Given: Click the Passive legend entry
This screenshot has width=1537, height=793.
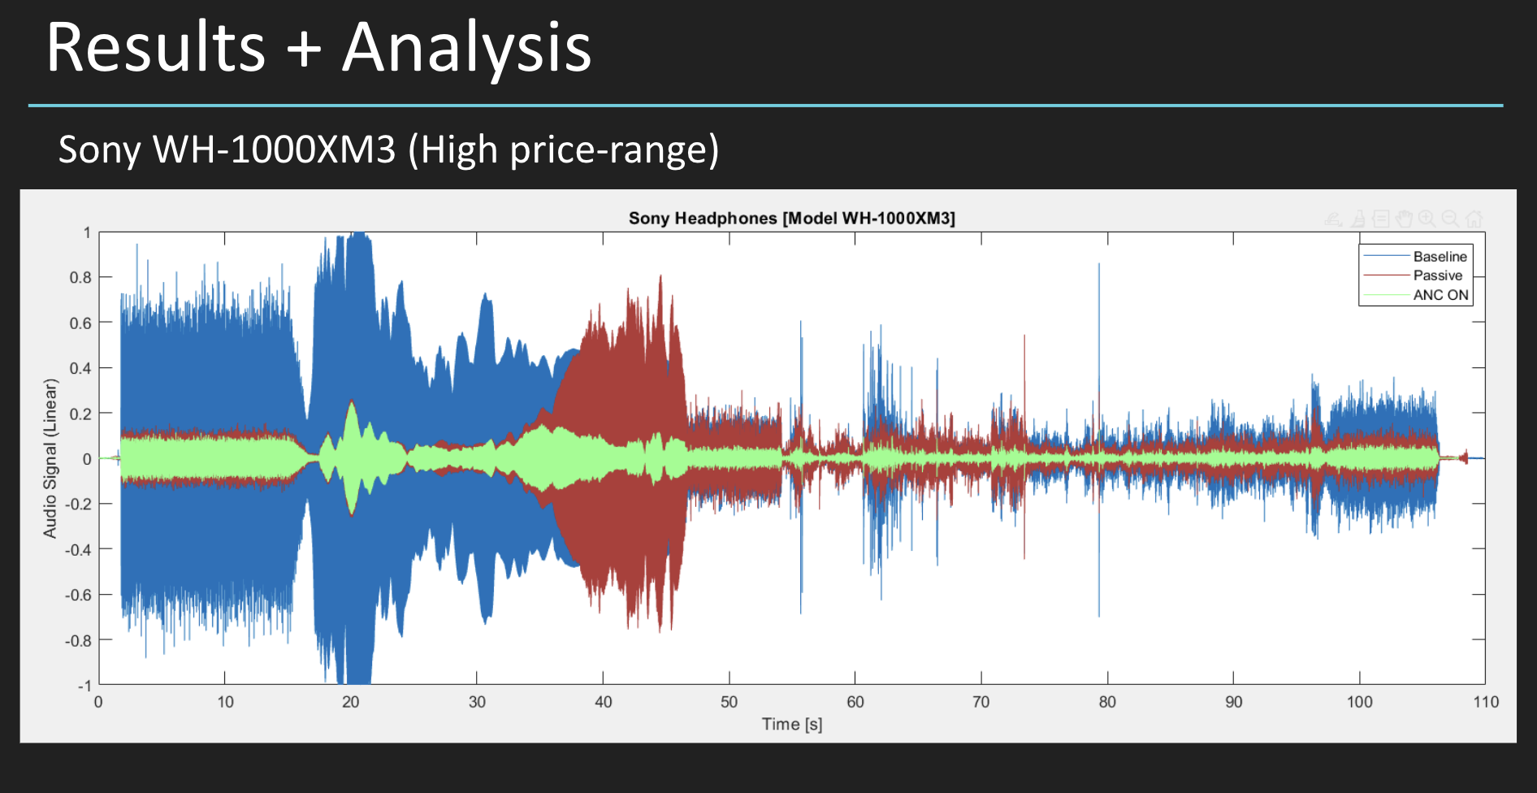Looking at the screenshot, I should (1437, 275).
